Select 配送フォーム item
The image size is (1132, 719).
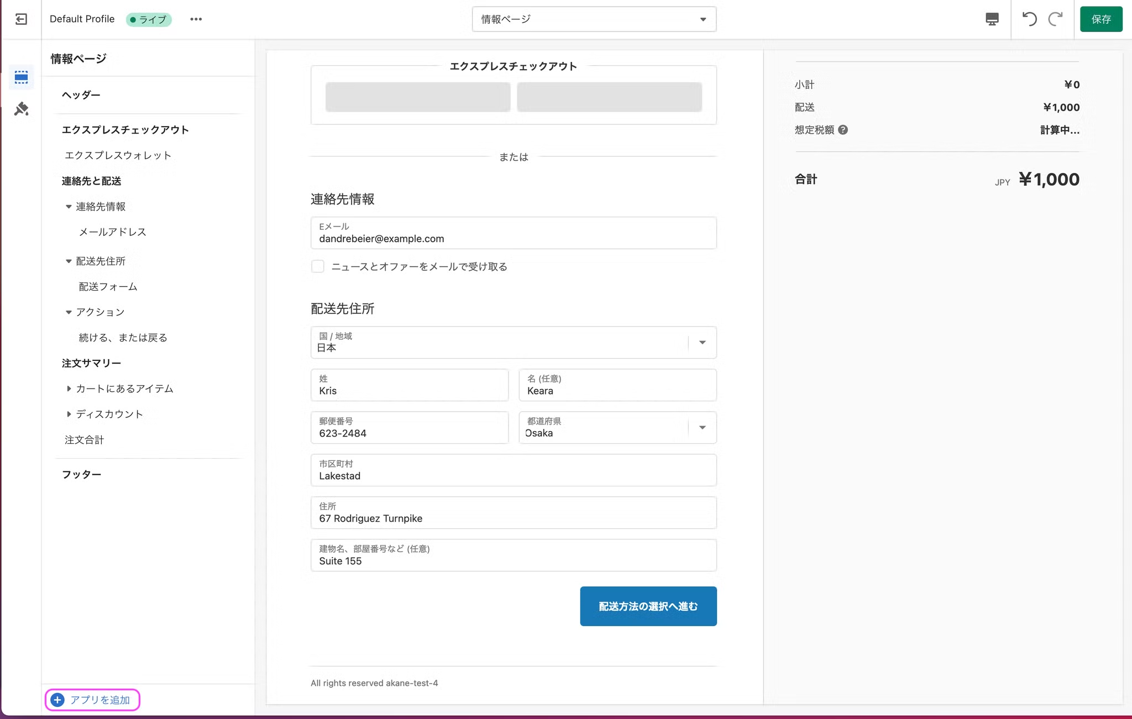coord(108,286)
